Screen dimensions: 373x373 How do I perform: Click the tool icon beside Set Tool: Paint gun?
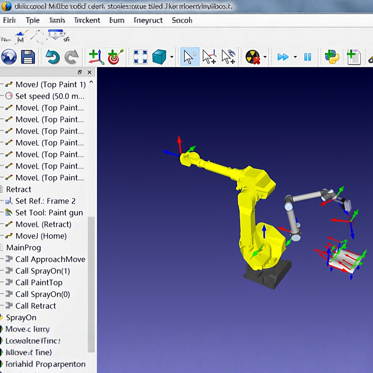pyautogui.click(x=9, y=213)
